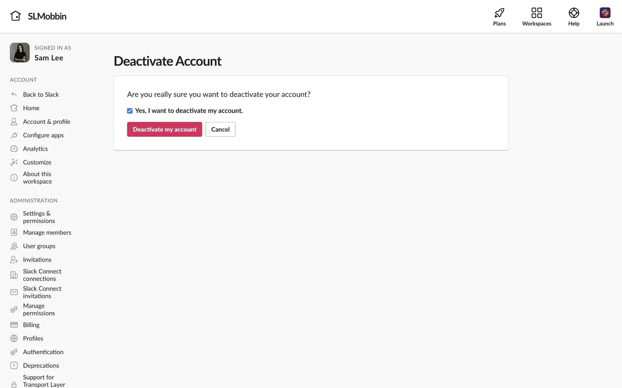Open the Authentication settings link
Image resolution: width=622 pixels, height=388 pixels.
click(x=43, y=352)
